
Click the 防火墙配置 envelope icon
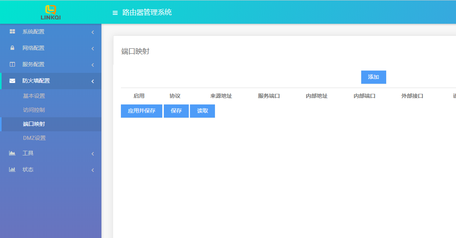coord(12,81)
